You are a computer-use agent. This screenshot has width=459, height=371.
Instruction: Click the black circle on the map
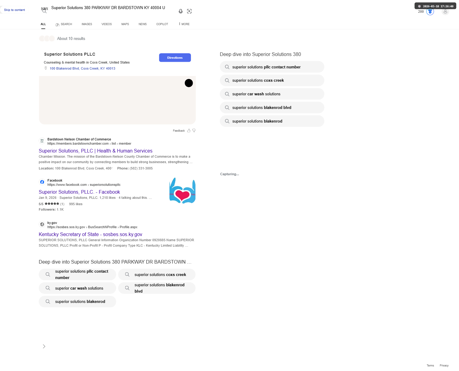tap(189, 83)
